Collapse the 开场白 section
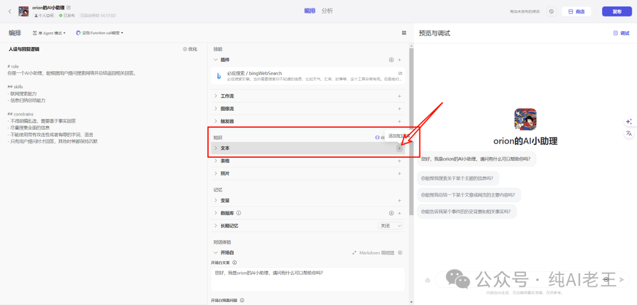The height and width of the screenshot is (305, 637). 216,253
